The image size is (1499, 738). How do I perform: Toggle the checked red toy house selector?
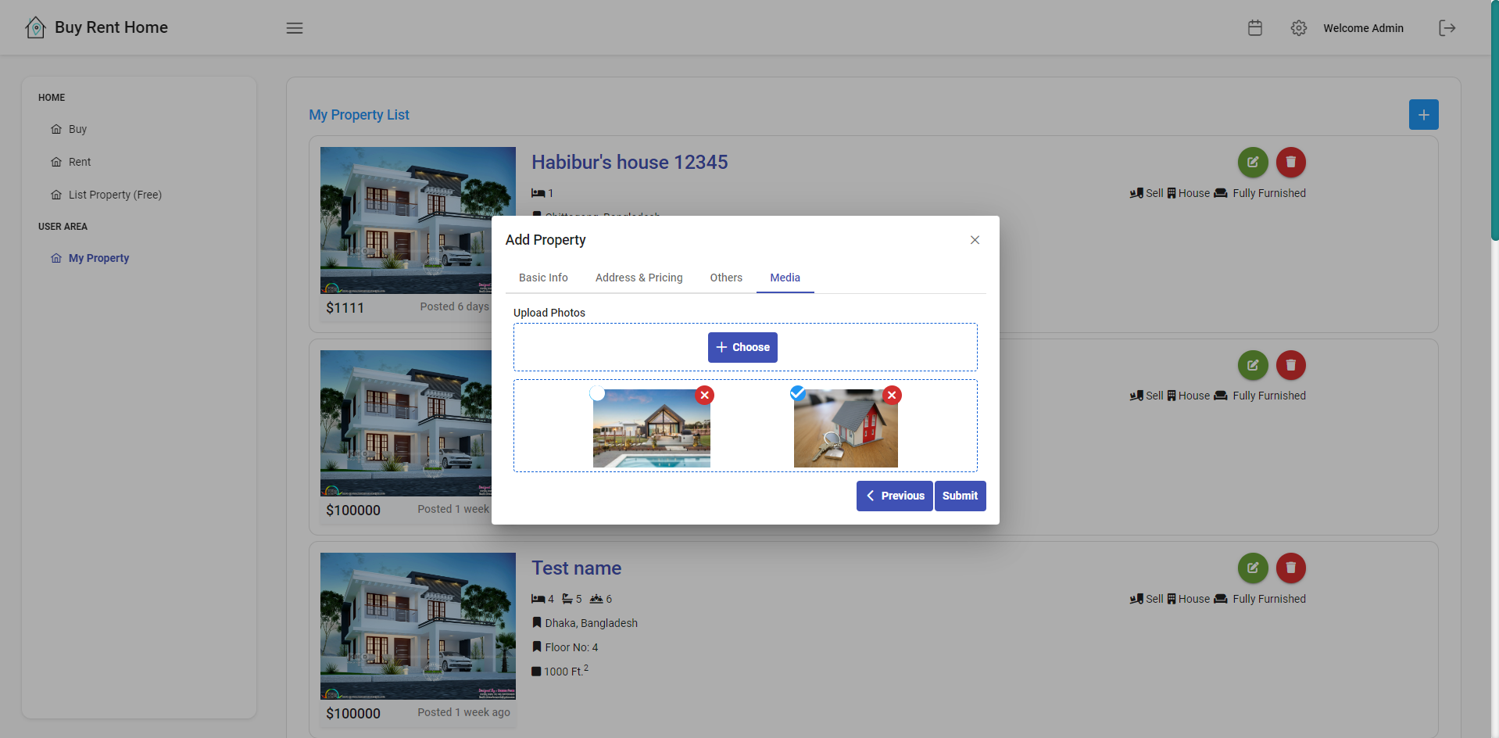798,393
